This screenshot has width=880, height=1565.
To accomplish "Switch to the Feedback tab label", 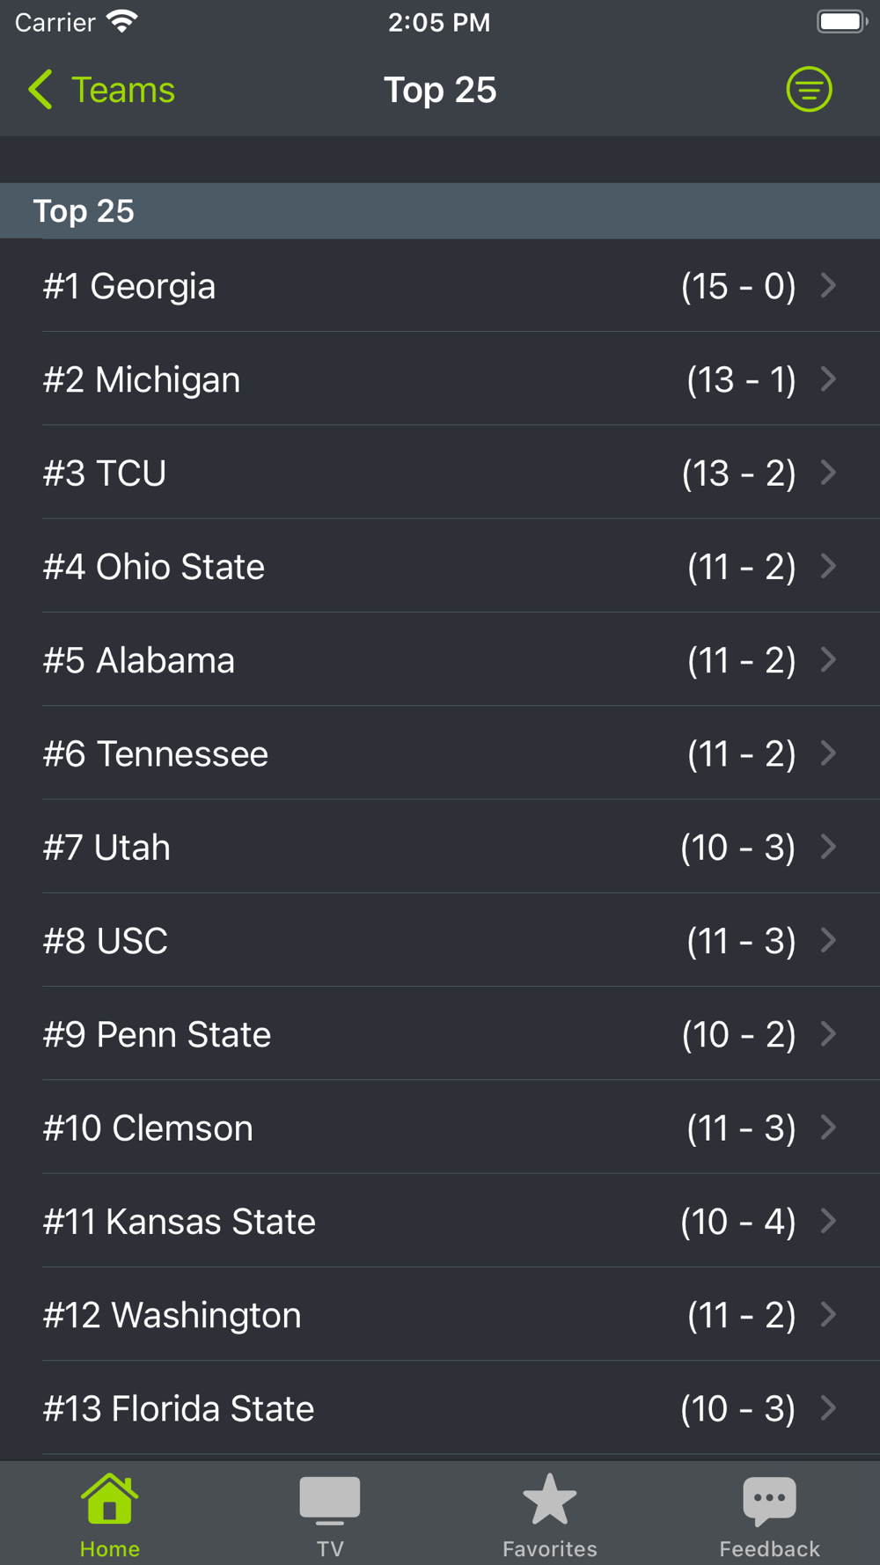I will pos(769,1548).
